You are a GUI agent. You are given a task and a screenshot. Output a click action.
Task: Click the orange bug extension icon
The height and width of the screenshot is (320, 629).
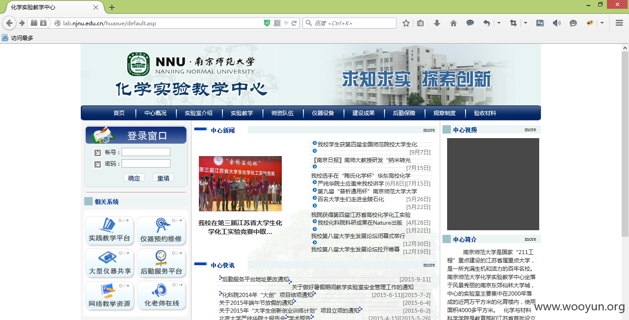pyautogui.click(x=589, y=23)
